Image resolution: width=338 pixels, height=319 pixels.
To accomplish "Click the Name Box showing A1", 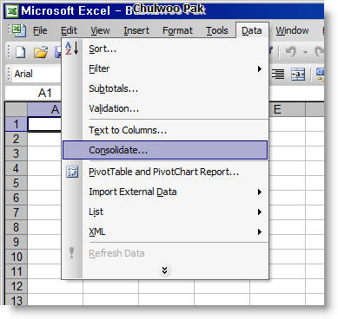I will pos(33,93).
